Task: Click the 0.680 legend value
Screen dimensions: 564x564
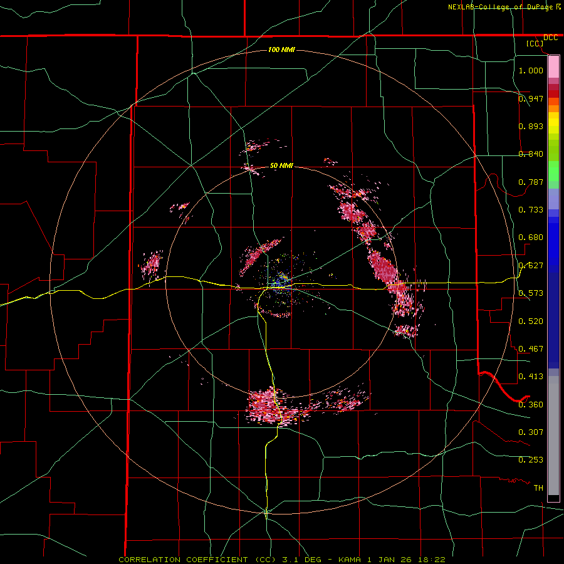Action: pos(531,238)
